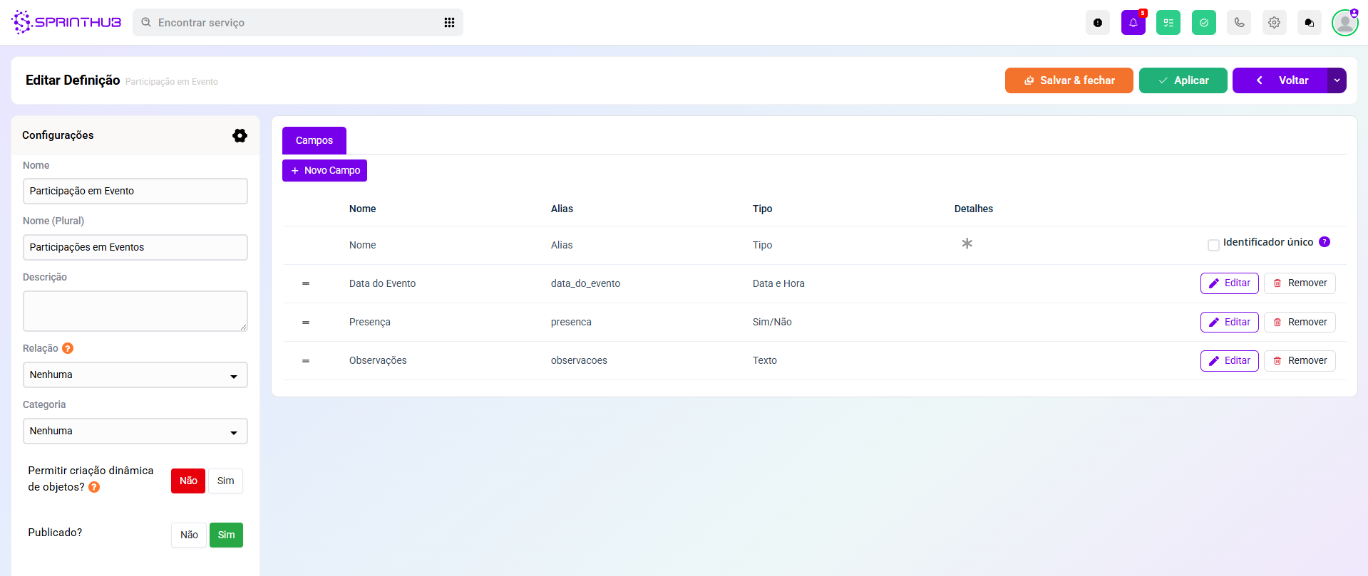The width and height of the screenshot is (1368, 576).
Task: Expand the arrow next to Voltar button
Action: (1337, 80)
